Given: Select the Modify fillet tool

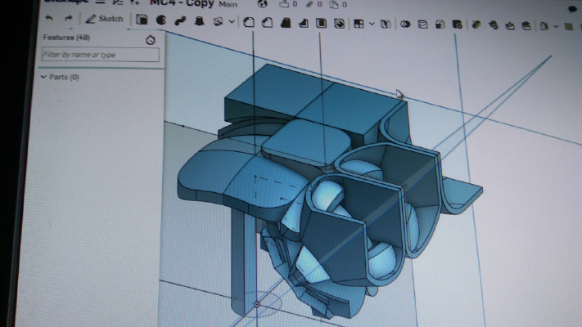Looking at the screenshot, I should [476, 25].
